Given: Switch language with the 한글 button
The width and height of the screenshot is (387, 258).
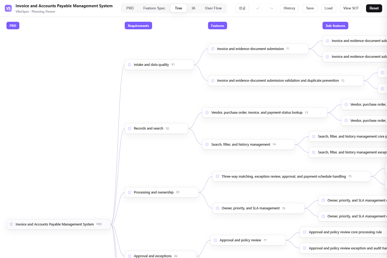Looking at the screenshot, I should click(x=242, y=8).
